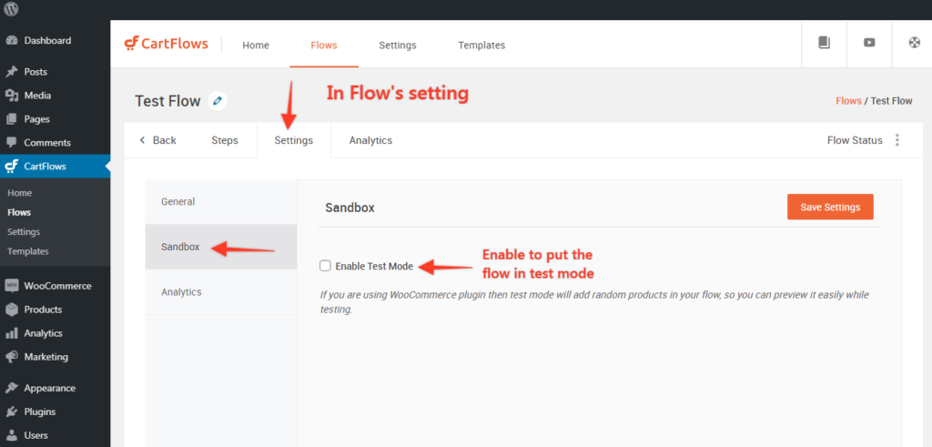Open the Templates tab in CartFlows header
Screen dimensions: 932x447
(x=481, y=46)
